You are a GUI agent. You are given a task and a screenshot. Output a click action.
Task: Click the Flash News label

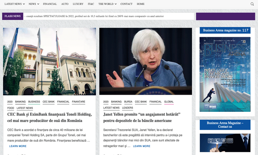click(13, 16)
